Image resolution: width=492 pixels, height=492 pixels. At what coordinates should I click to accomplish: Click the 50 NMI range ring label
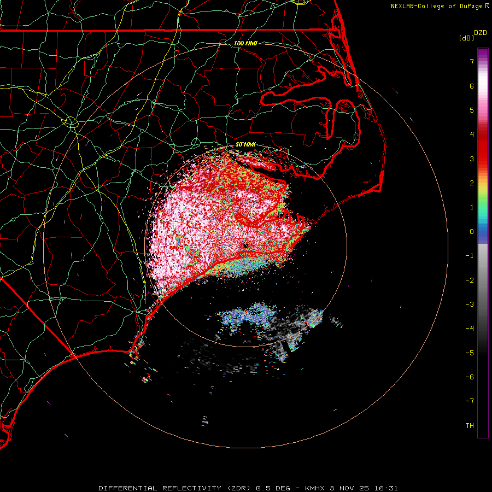(245, 145)
